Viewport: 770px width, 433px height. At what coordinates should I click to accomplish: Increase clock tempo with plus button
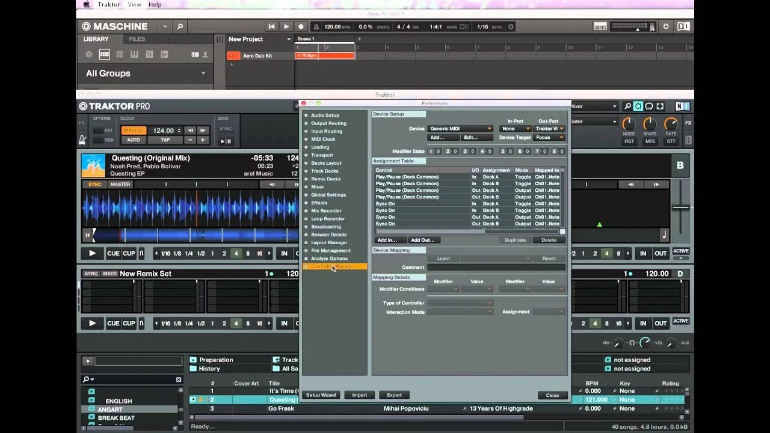(203, 140)
